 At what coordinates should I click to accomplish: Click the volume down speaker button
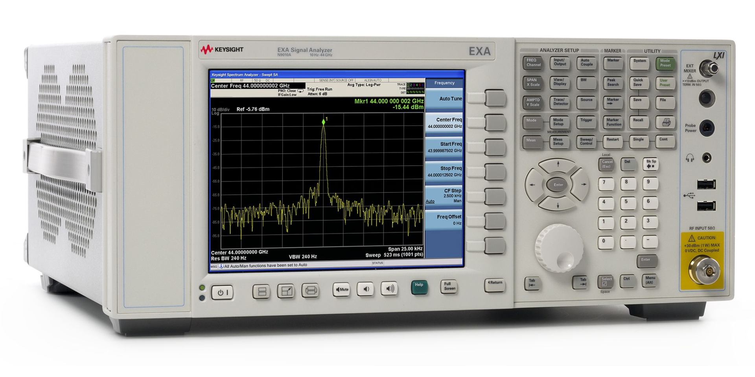(x=365, y=289)
